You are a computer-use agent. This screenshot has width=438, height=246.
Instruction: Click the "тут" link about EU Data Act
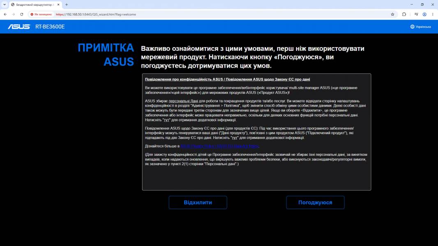coord(234,138)
